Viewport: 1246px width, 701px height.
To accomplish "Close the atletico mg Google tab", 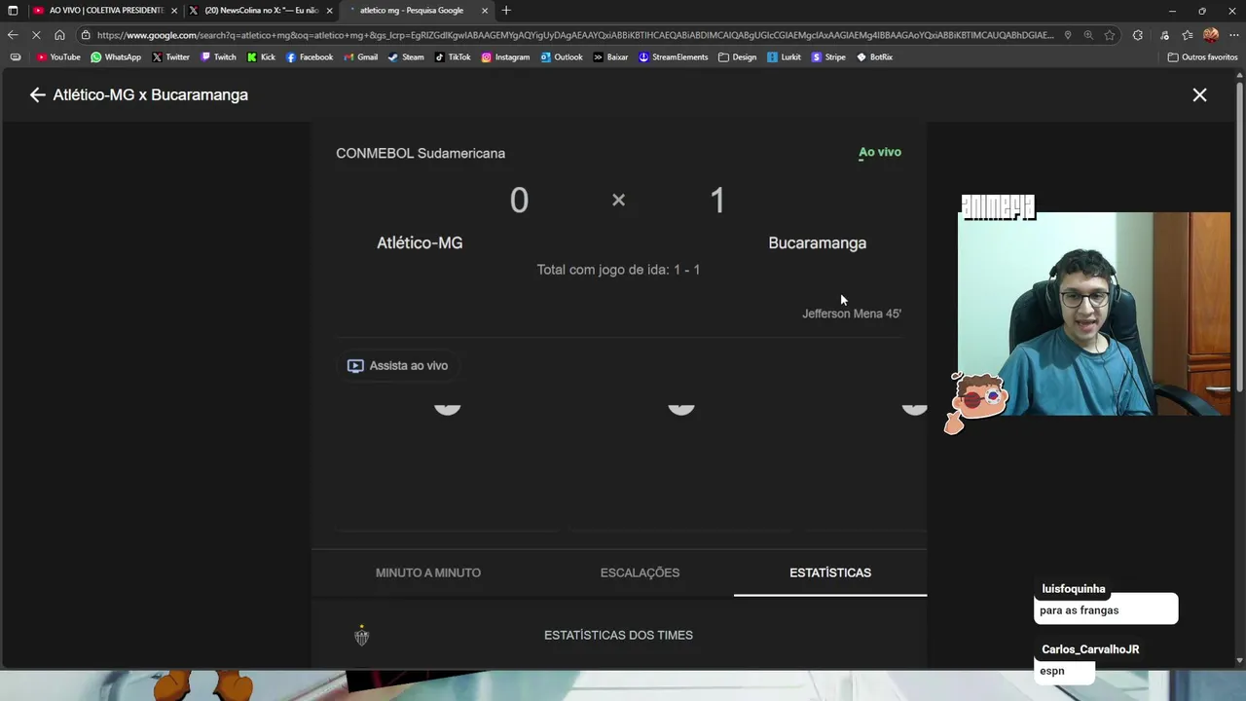I will (x=485, y=10).
